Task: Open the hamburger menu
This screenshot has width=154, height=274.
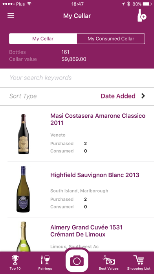Action: (11, 16)
